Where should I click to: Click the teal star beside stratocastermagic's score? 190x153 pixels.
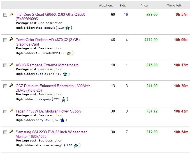click(76, 146)
